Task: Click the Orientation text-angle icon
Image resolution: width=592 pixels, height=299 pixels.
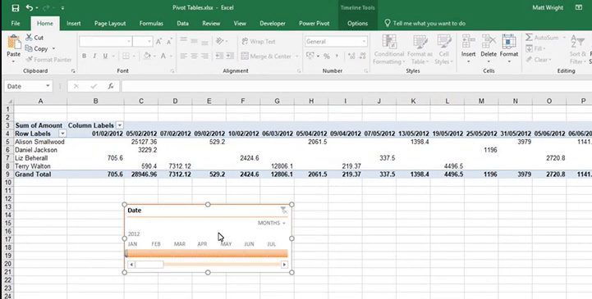Action: pos(219,42)
